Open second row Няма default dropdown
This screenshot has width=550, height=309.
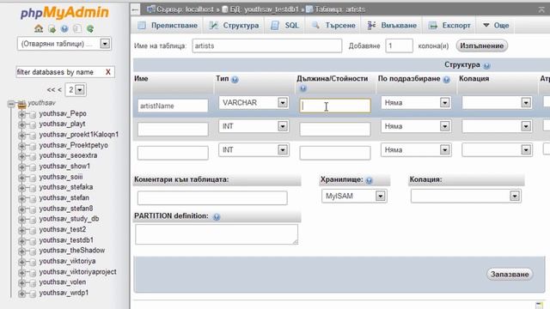coord(416,126)
